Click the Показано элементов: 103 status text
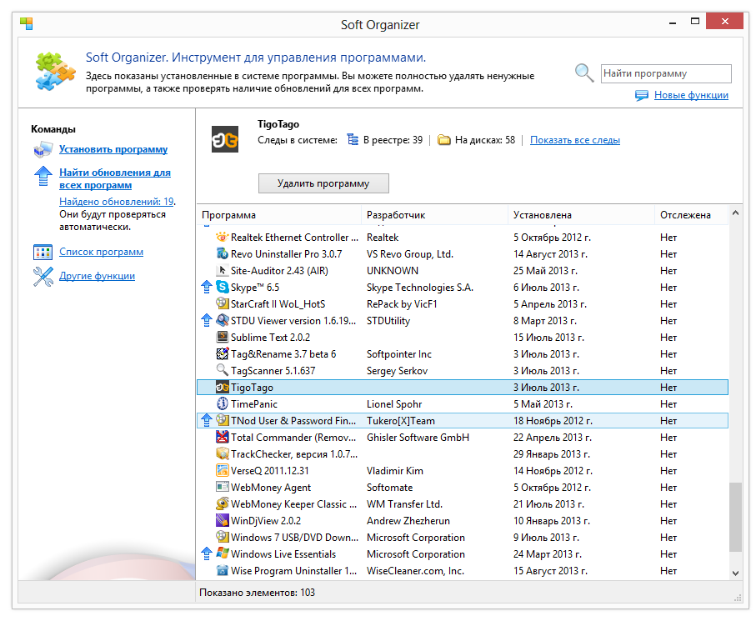Screen dimensions: 756x621 (x=257, y=593)
